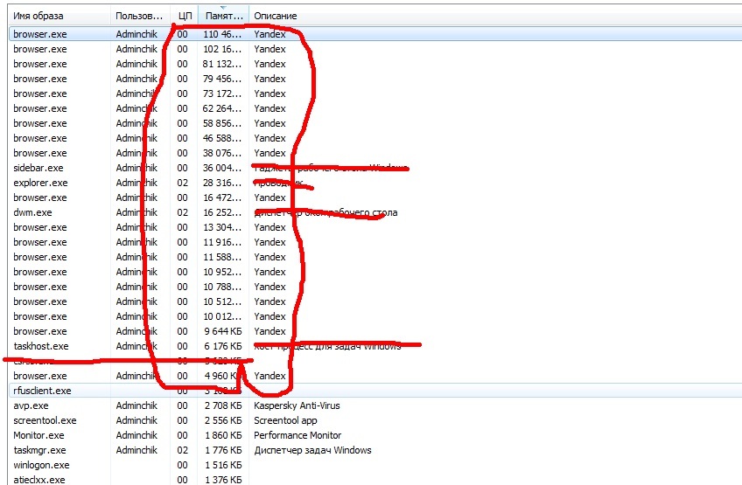This screenshot has height=485, width=742.
Task: Select the screentool.exe process
Action: [x=375, y=420]
